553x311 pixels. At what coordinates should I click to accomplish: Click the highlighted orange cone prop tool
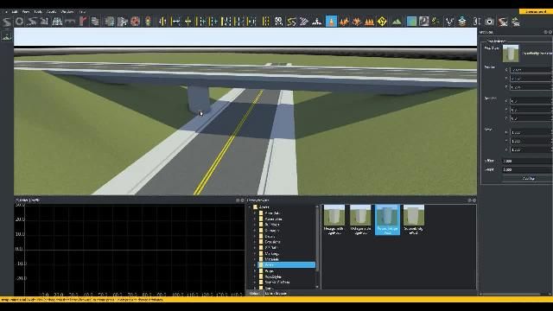[x=331, y=21]
